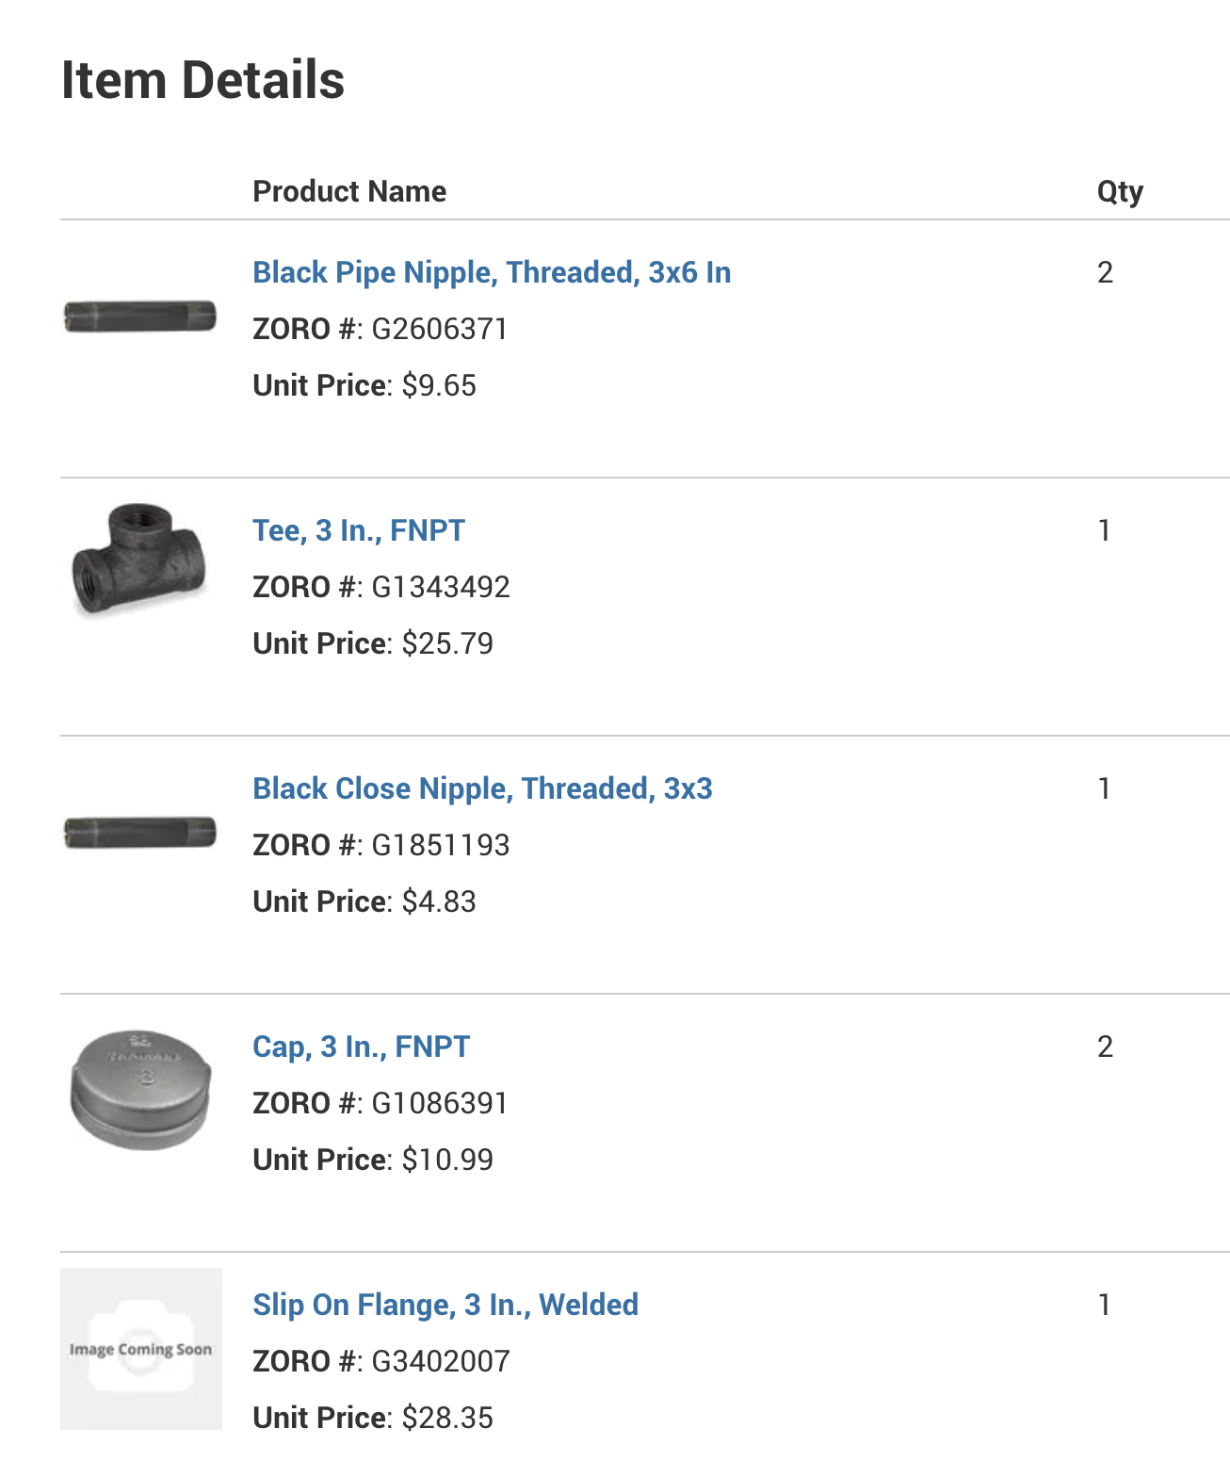
Task: Click the Image Coming Soon placeholder thumbnail
Action: tap(141, 1349)
